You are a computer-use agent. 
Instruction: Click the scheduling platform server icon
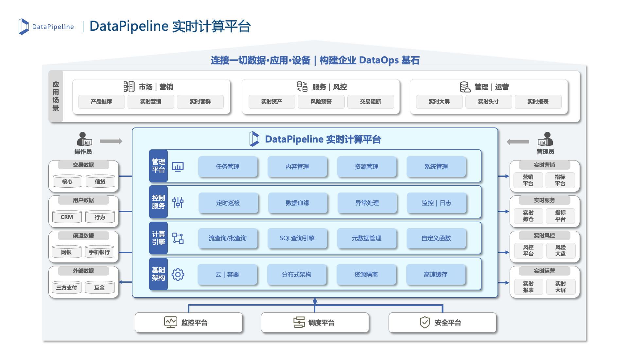(299, 322)
